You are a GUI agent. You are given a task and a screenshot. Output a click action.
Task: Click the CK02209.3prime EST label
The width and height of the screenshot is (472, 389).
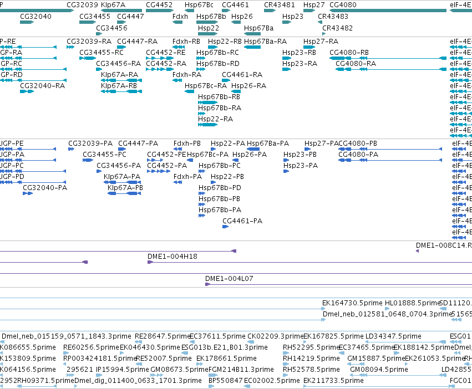pos(275,336)
